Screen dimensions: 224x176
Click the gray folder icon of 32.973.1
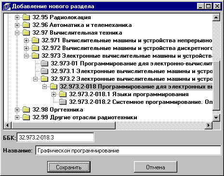pyautogui.click(x=44, y=71)
